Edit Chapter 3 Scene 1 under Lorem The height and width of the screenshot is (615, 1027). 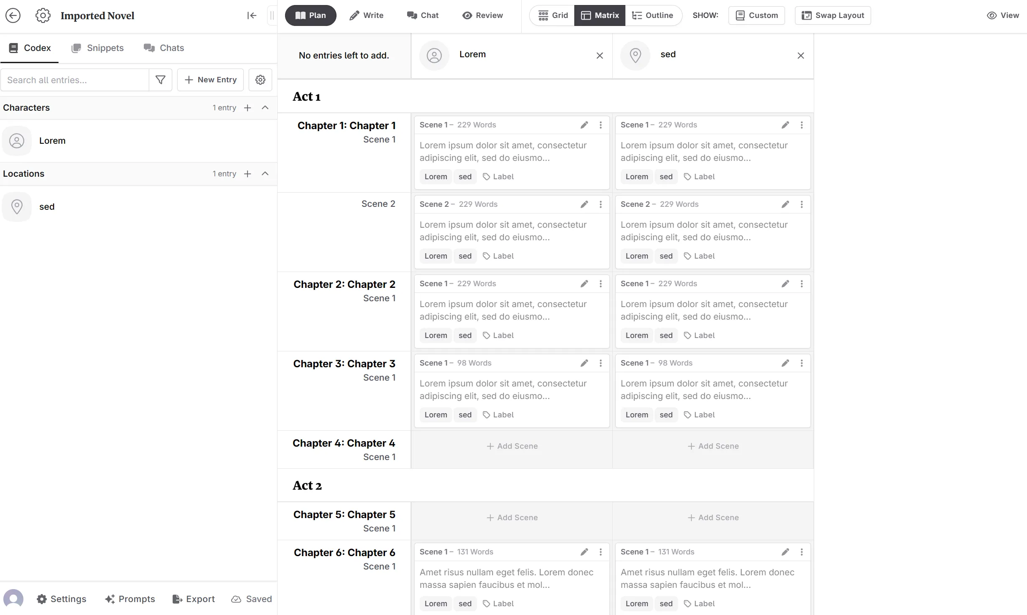[584, 363]
